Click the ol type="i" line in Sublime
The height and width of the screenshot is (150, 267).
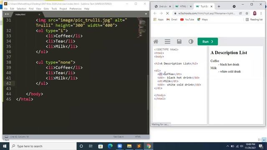(52, 30)
